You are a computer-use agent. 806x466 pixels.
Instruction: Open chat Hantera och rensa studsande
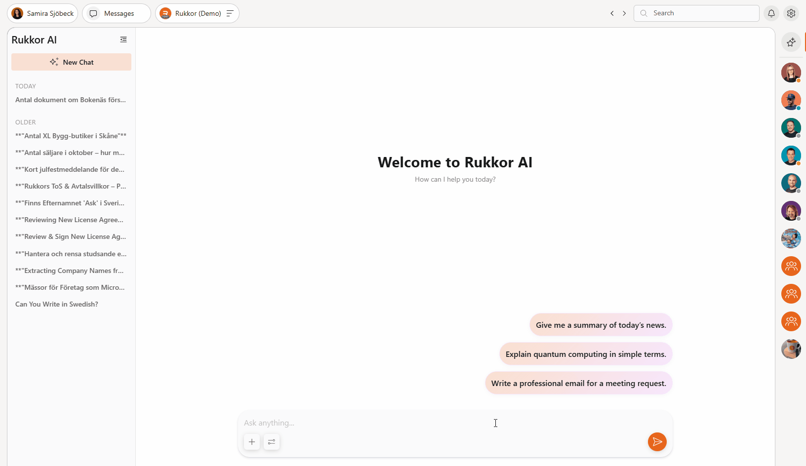(71, 254)
